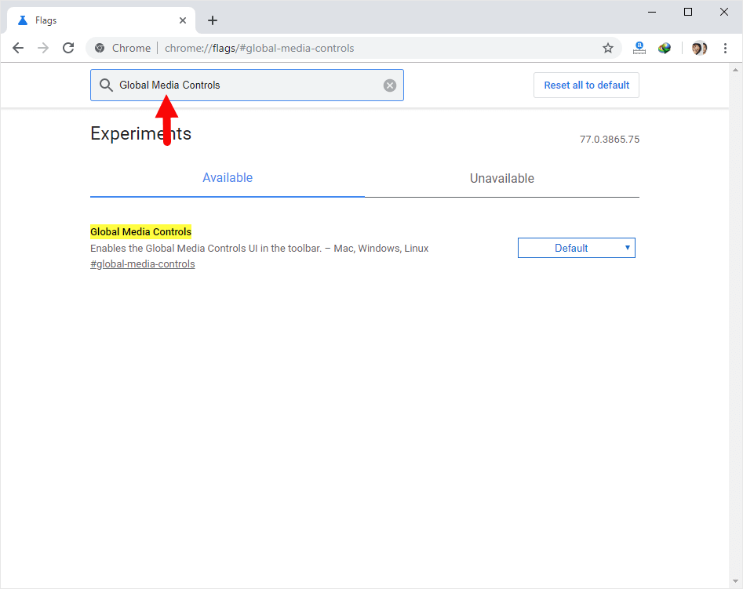Click the address bar URL

pyautogui.click(x=259, y=48)
